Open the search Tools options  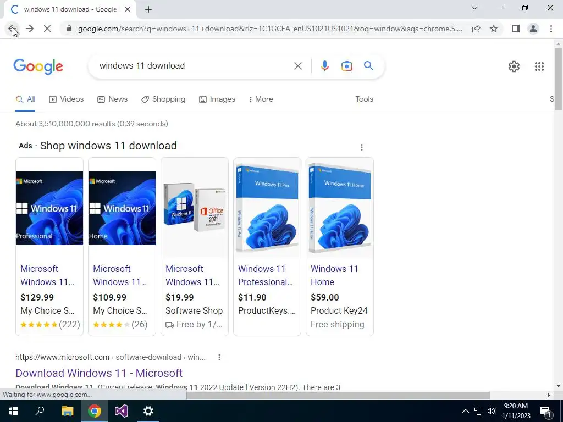click(x=364, y=99)
